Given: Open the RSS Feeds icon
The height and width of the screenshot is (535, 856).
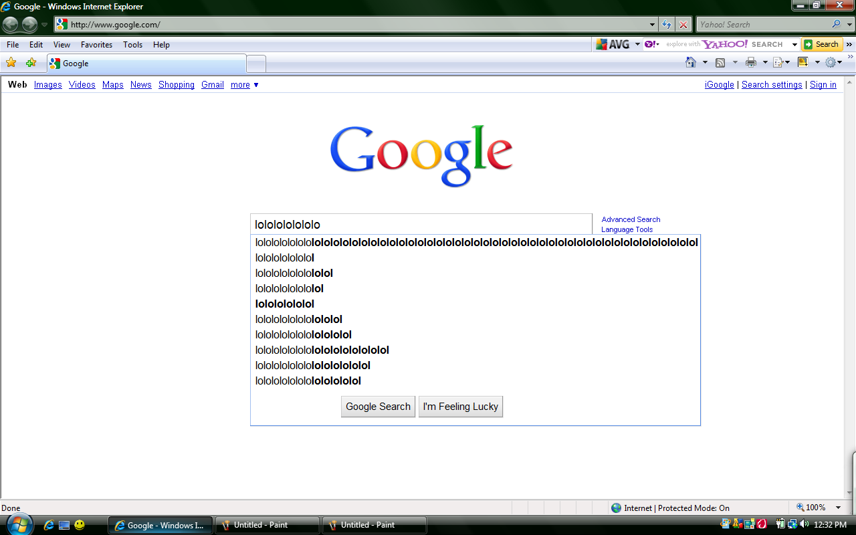Looking at the screenshot, I should coord(721,62).
